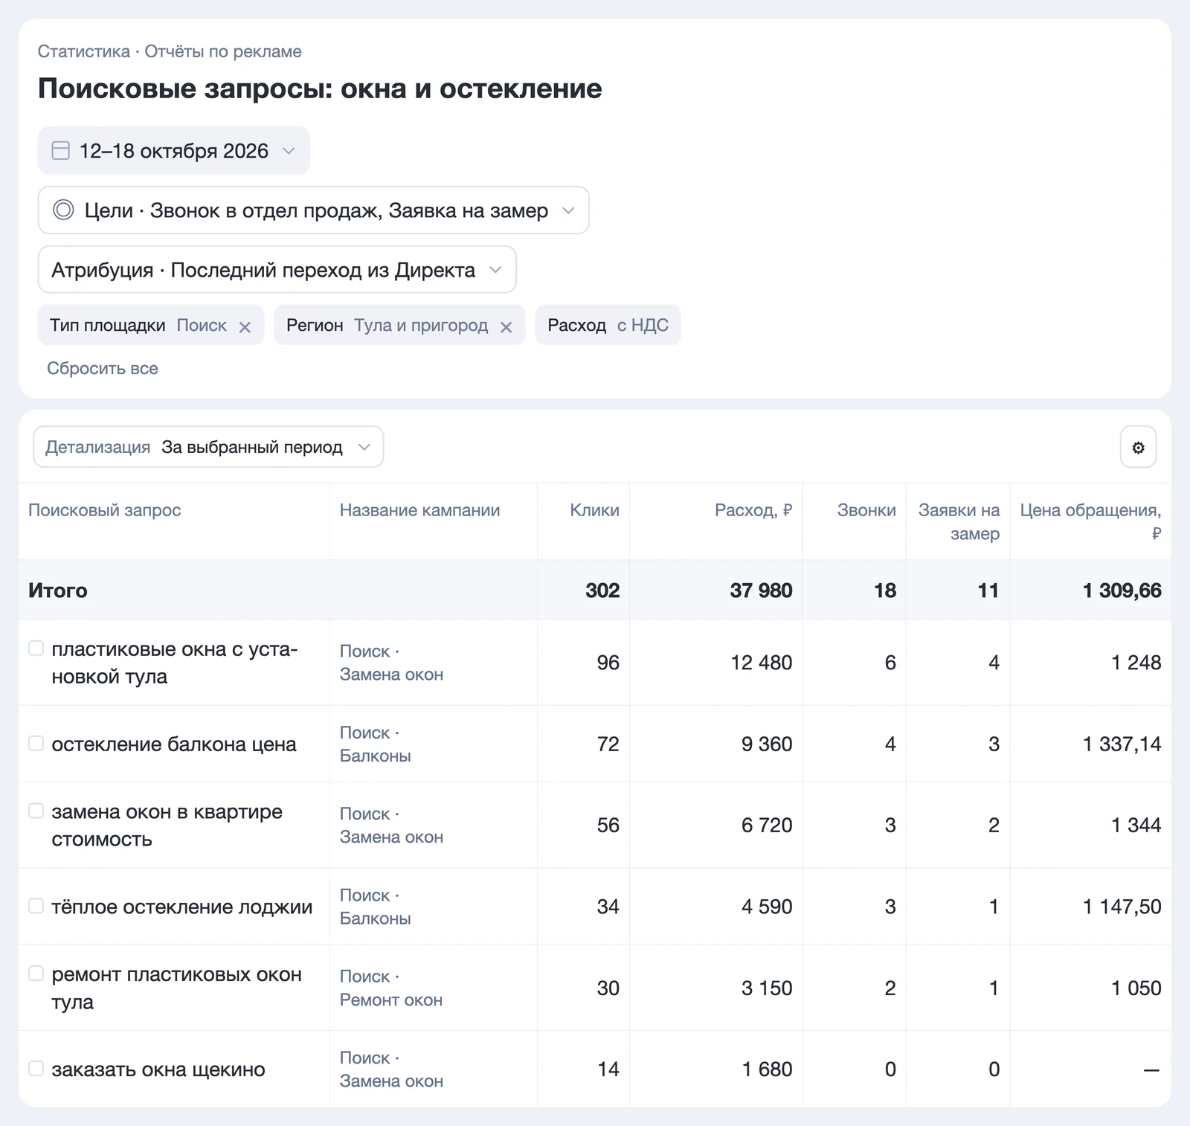Expand the "Цели" goals dropdown
Image resolution: width=1190 pixels, height=1126 pixels.
coord(313,210)
